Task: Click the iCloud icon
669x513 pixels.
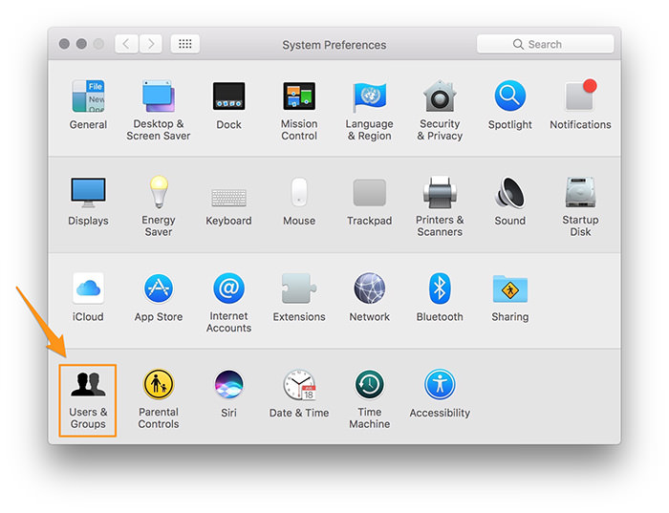Action: (x=88, y=289)
